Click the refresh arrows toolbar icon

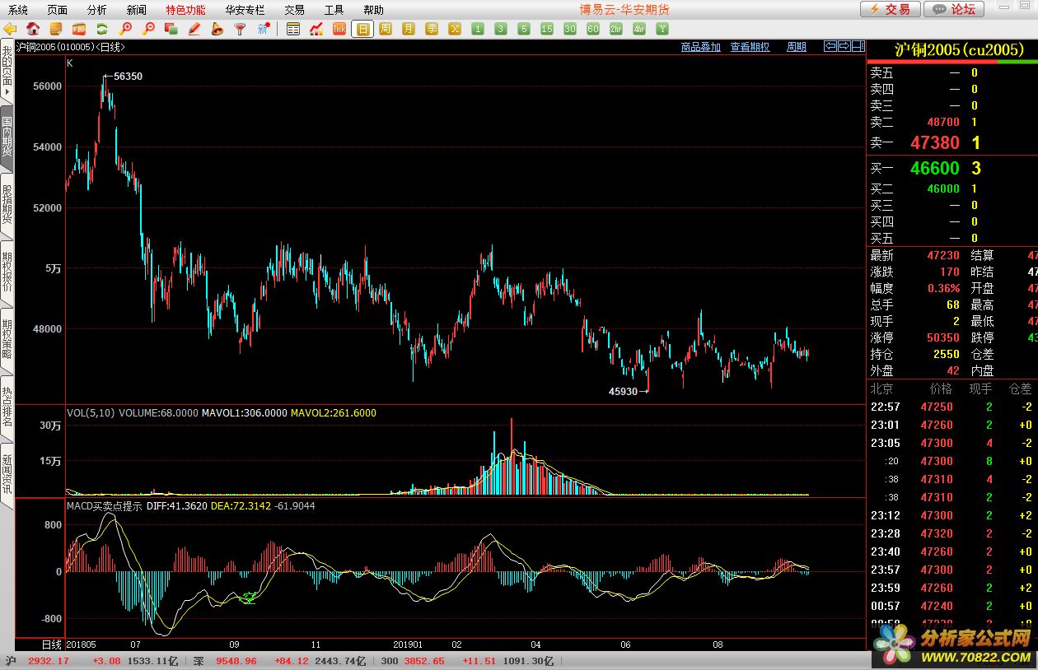click(102, 30)
